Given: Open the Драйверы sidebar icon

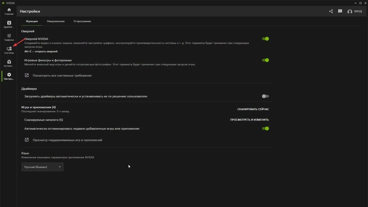Looking at the screenshot, I should click(9, 23).
